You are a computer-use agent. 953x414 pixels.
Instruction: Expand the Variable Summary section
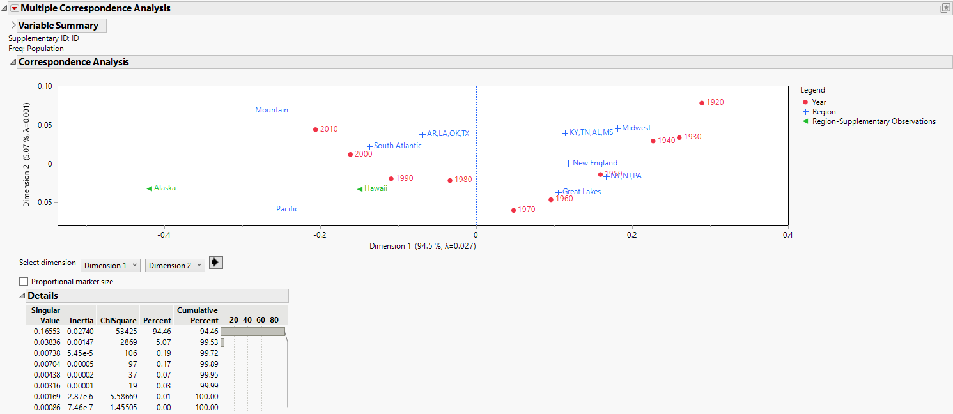coord(13,26)
